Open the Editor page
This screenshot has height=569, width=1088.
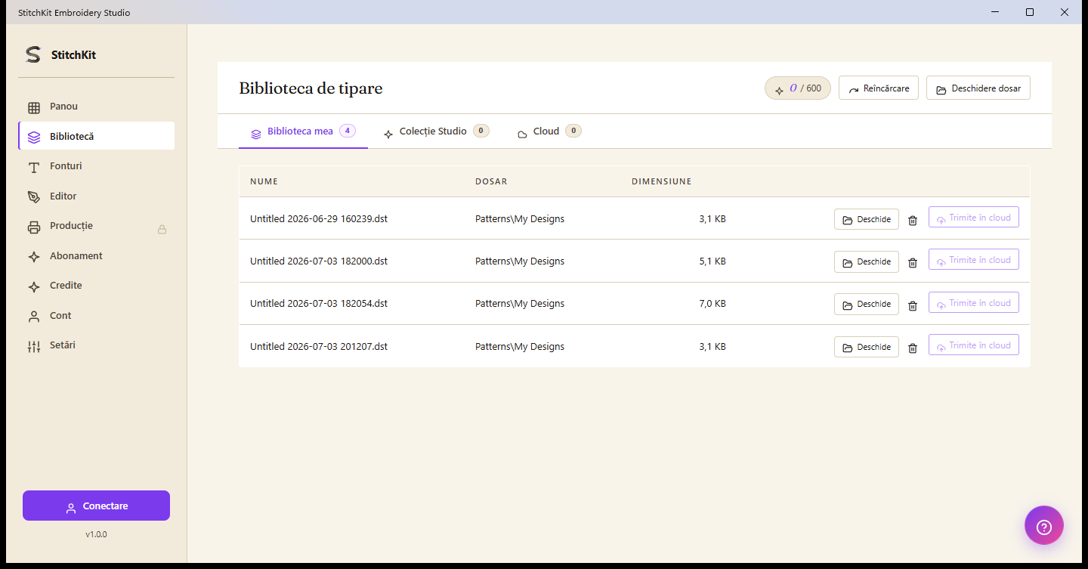tap(96, 196)
